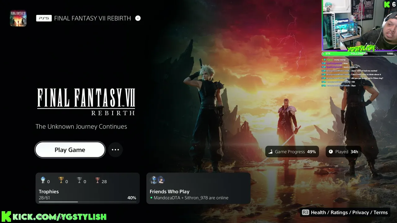The image size is (397, 223).
Task: Click the gold trophy icon
Action: click(x=61, y=180)
